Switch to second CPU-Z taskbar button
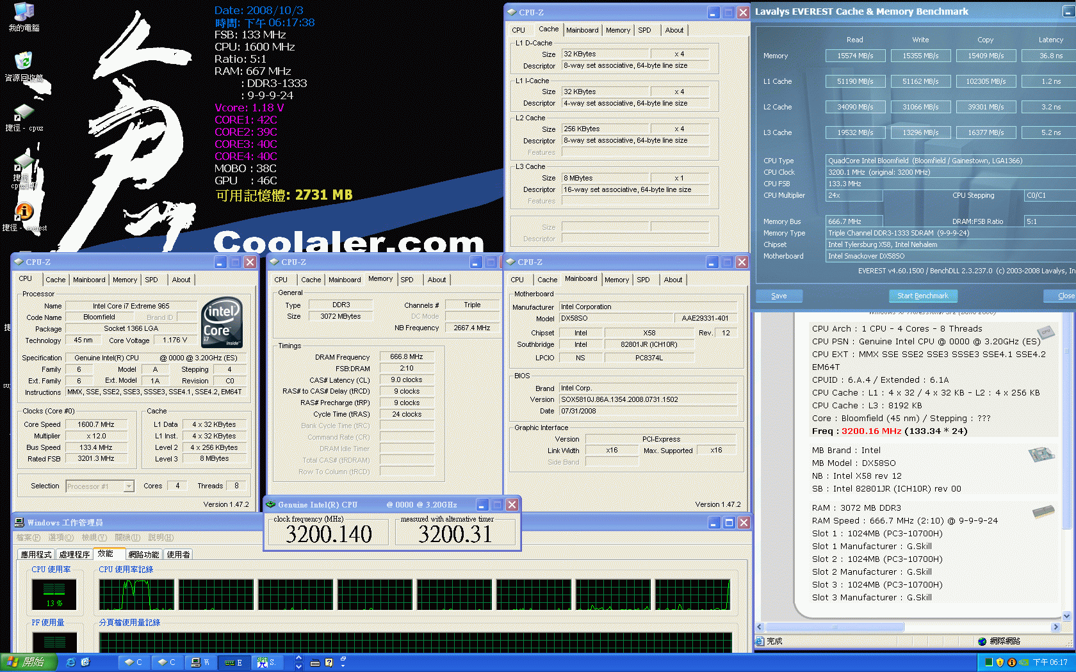 click(x=167, y=662)
